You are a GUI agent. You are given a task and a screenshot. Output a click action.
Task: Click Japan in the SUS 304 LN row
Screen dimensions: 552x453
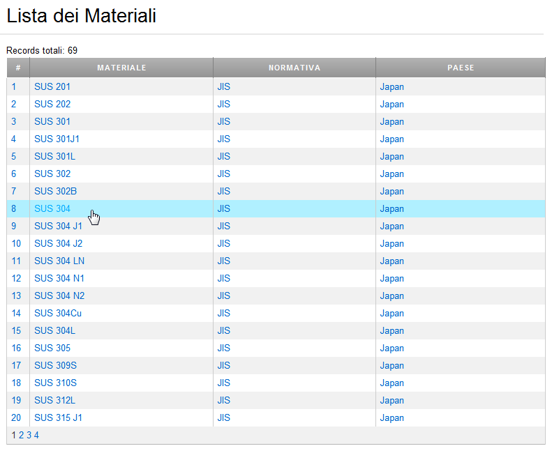click(391, 261)
